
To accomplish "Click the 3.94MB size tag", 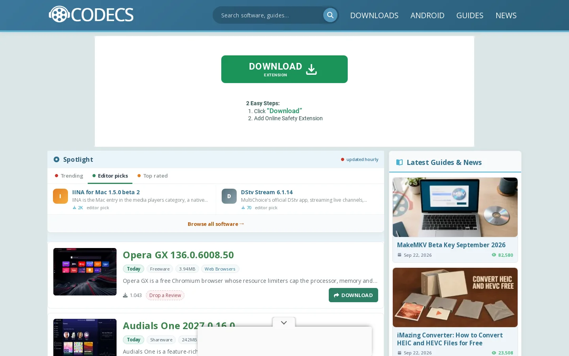I will click(x=187, y=269).
